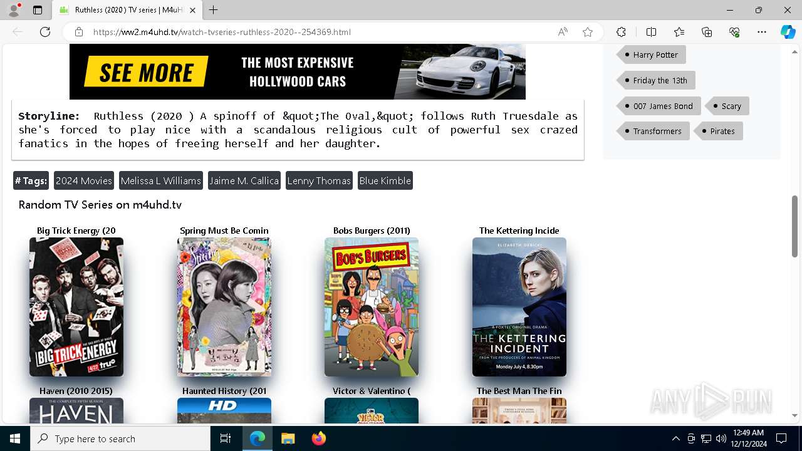Click the page vertical scrollbar thumb
Screen dimensions: 802x451
click(x=794, y=226)
